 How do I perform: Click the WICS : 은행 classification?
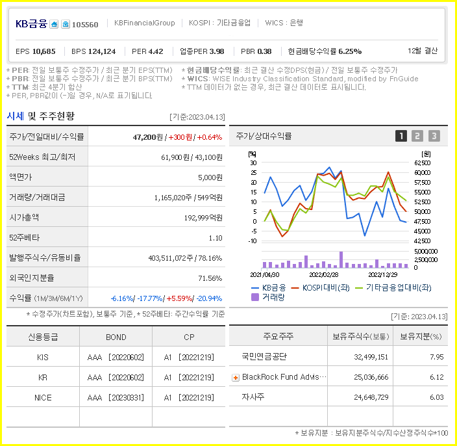[x=284, y=23]
